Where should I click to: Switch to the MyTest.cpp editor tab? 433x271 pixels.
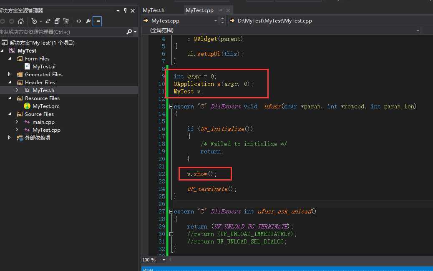coord(199,10)
